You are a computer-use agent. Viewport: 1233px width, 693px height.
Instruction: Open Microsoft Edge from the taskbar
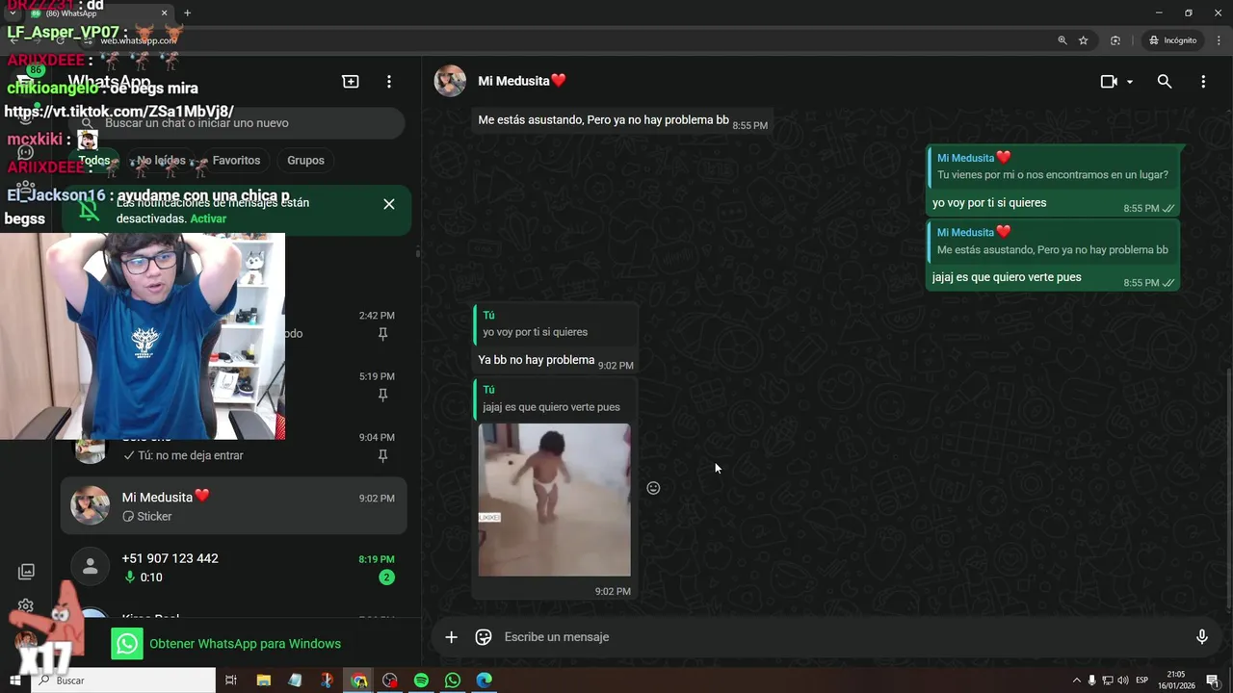point(485,680)
